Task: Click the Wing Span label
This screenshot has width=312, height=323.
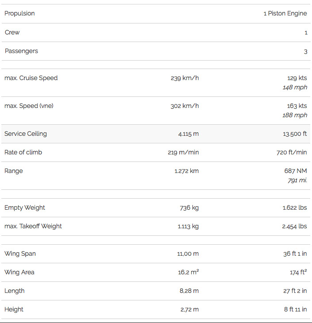Action: click(x=20, y=254)
